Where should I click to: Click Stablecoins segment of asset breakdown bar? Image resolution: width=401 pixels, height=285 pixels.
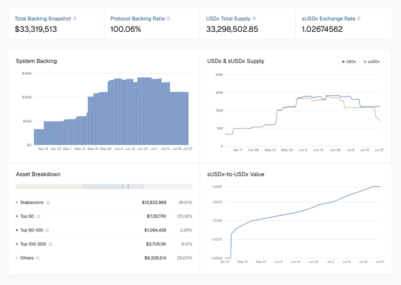click(50, 187)
